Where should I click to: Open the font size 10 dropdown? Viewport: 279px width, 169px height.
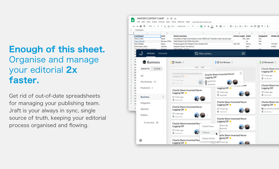pyautogui.click(x=195, y=26)
